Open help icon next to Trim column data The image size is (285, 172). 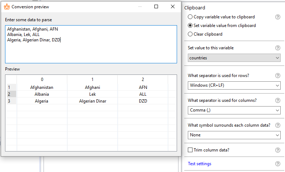277,150
